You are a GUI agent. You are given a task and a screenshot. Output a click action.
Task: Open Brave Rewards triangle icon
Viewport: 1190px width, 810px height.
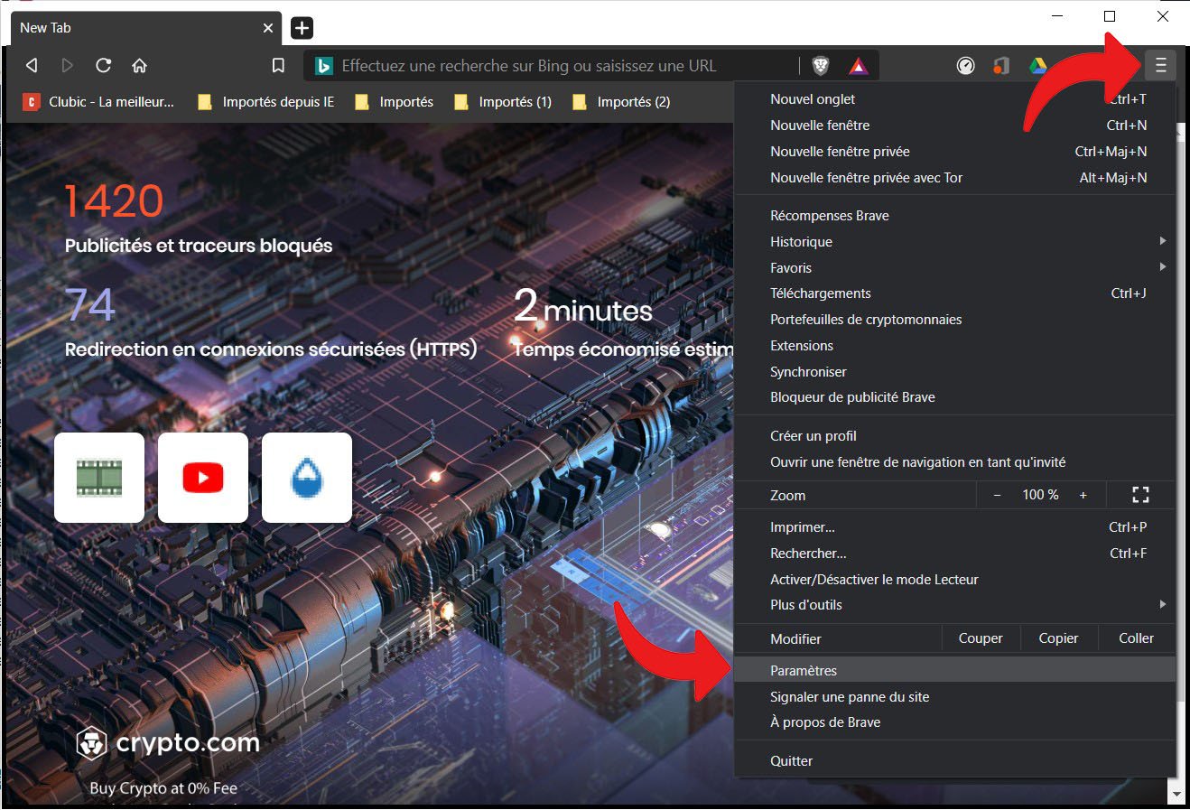coord(858,66)
